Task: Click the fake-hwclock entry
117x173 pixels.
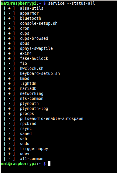Action: pyautogui.click(x=34, y=58)
